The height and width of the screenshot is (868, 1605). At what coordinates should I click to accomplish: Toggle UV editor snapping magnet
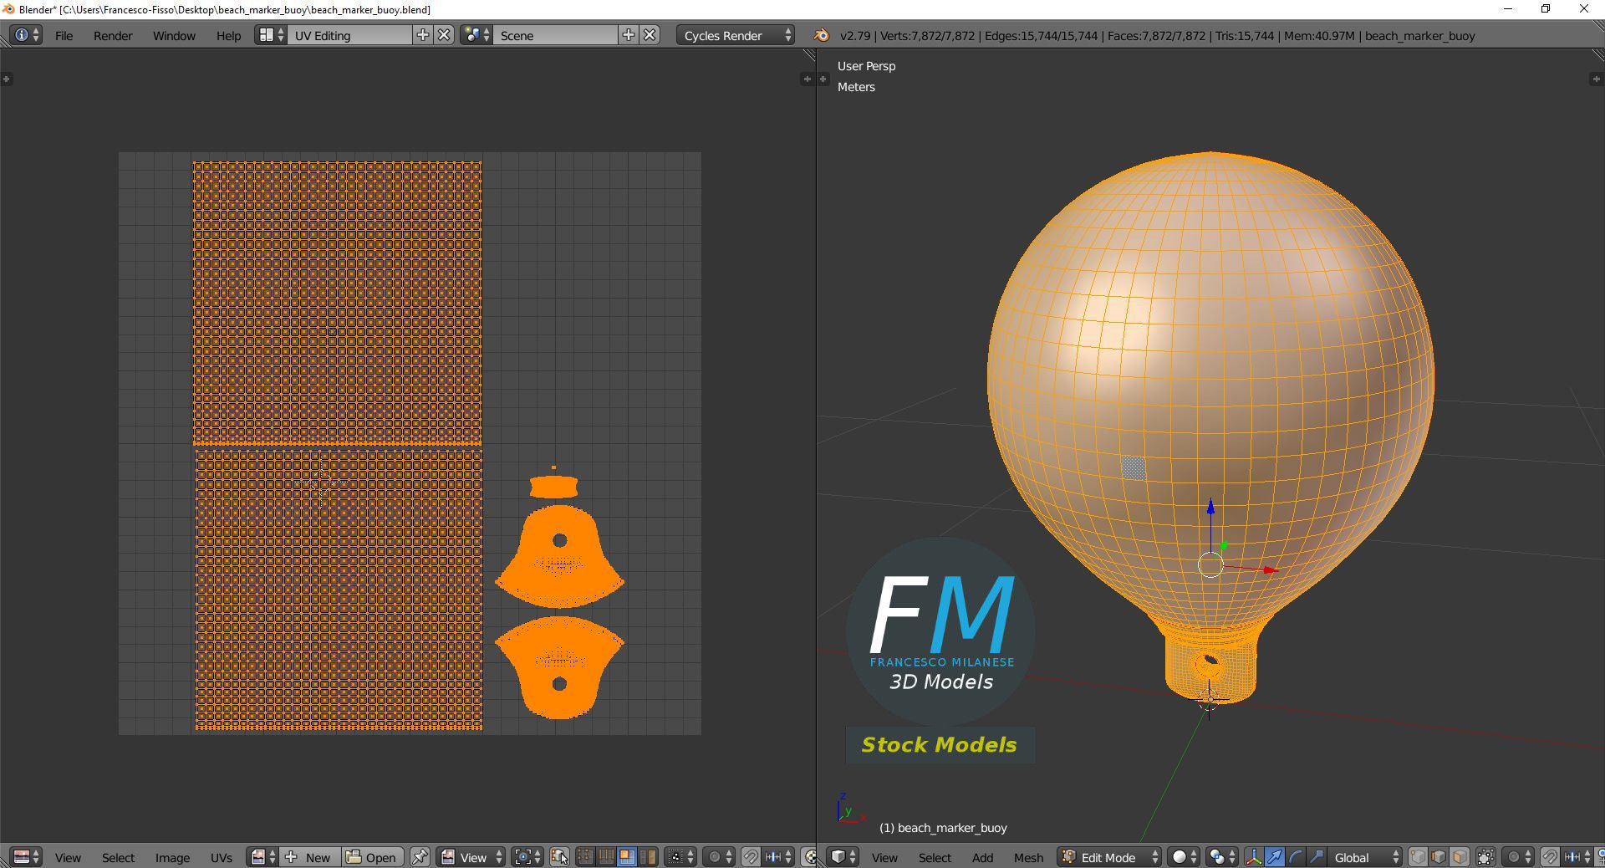(x=751, y=857)
